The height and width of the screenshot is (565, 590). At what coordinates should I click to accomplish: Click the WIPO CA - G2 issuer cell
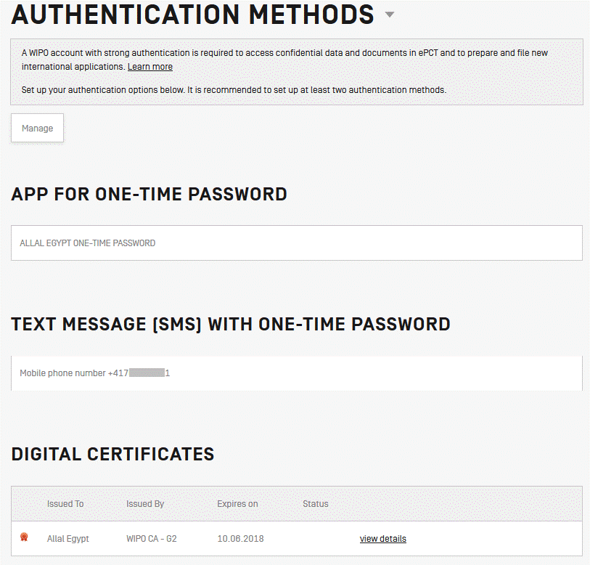point(151,538)
